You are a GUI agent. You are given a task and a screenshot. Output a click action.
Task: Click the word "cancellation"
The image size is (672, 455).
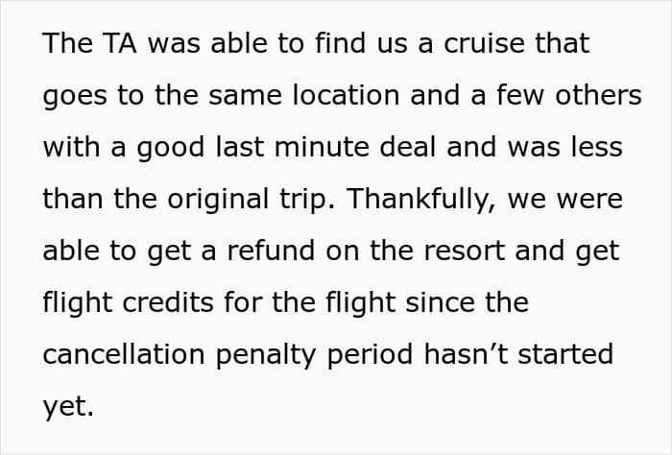click(x=125, y=354)
